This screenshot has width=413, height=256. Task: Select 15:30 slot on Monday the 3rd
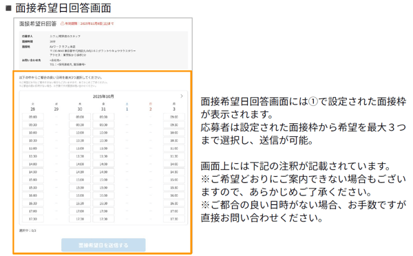(x=174, y=187)
